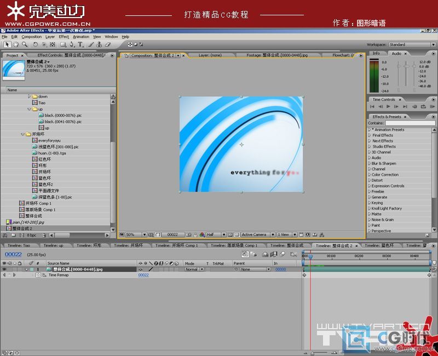Toggle layer 1 shy switch
This screenshot has width=438, height=356.
(141, 269)
